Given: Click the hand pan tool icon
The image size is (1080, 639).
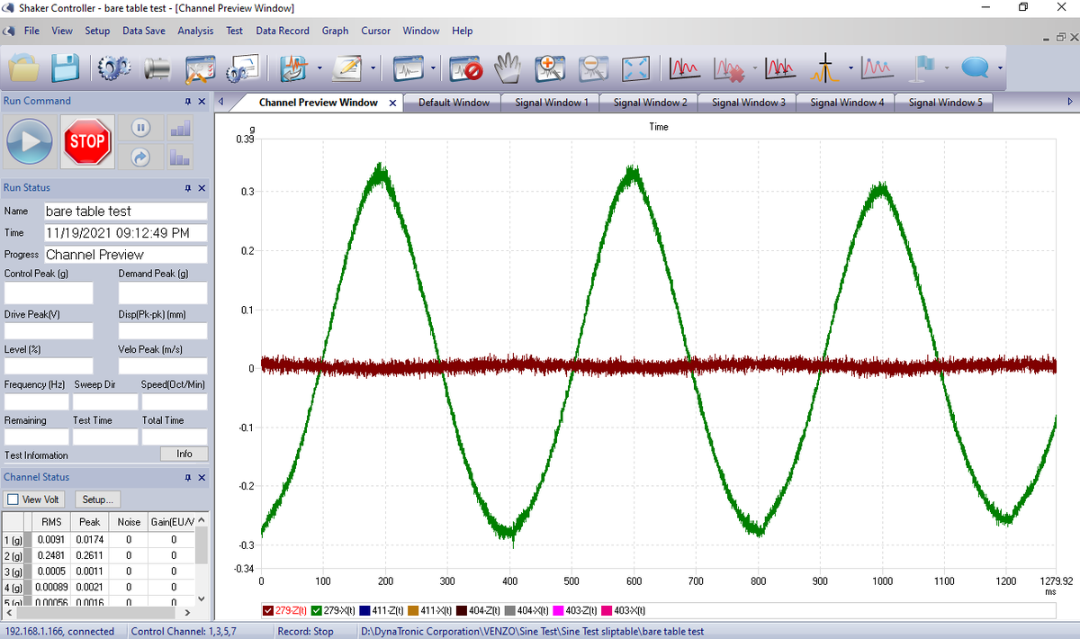Looking at the screenshot, I should click(509, 67).
